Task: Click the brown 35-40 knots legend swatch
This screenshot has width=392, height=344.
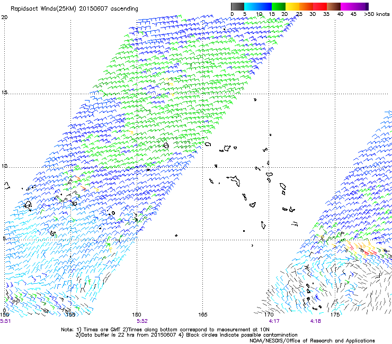Action: point(334,6)
